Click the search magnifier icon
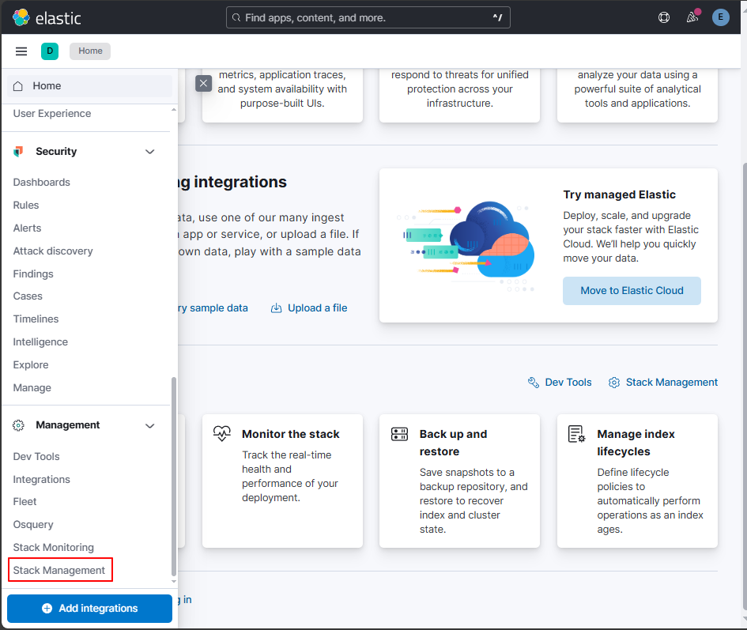This screenshot has width=747, height=630. pos(236,17)
